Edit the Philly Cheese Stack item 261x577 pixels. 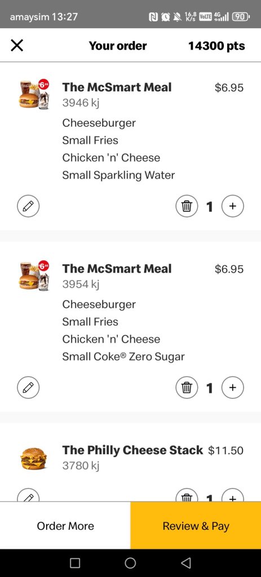28,495
